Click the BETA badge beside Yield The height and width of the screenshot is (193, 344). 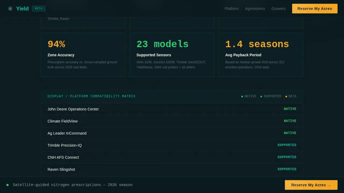click(x=39, y=9)
